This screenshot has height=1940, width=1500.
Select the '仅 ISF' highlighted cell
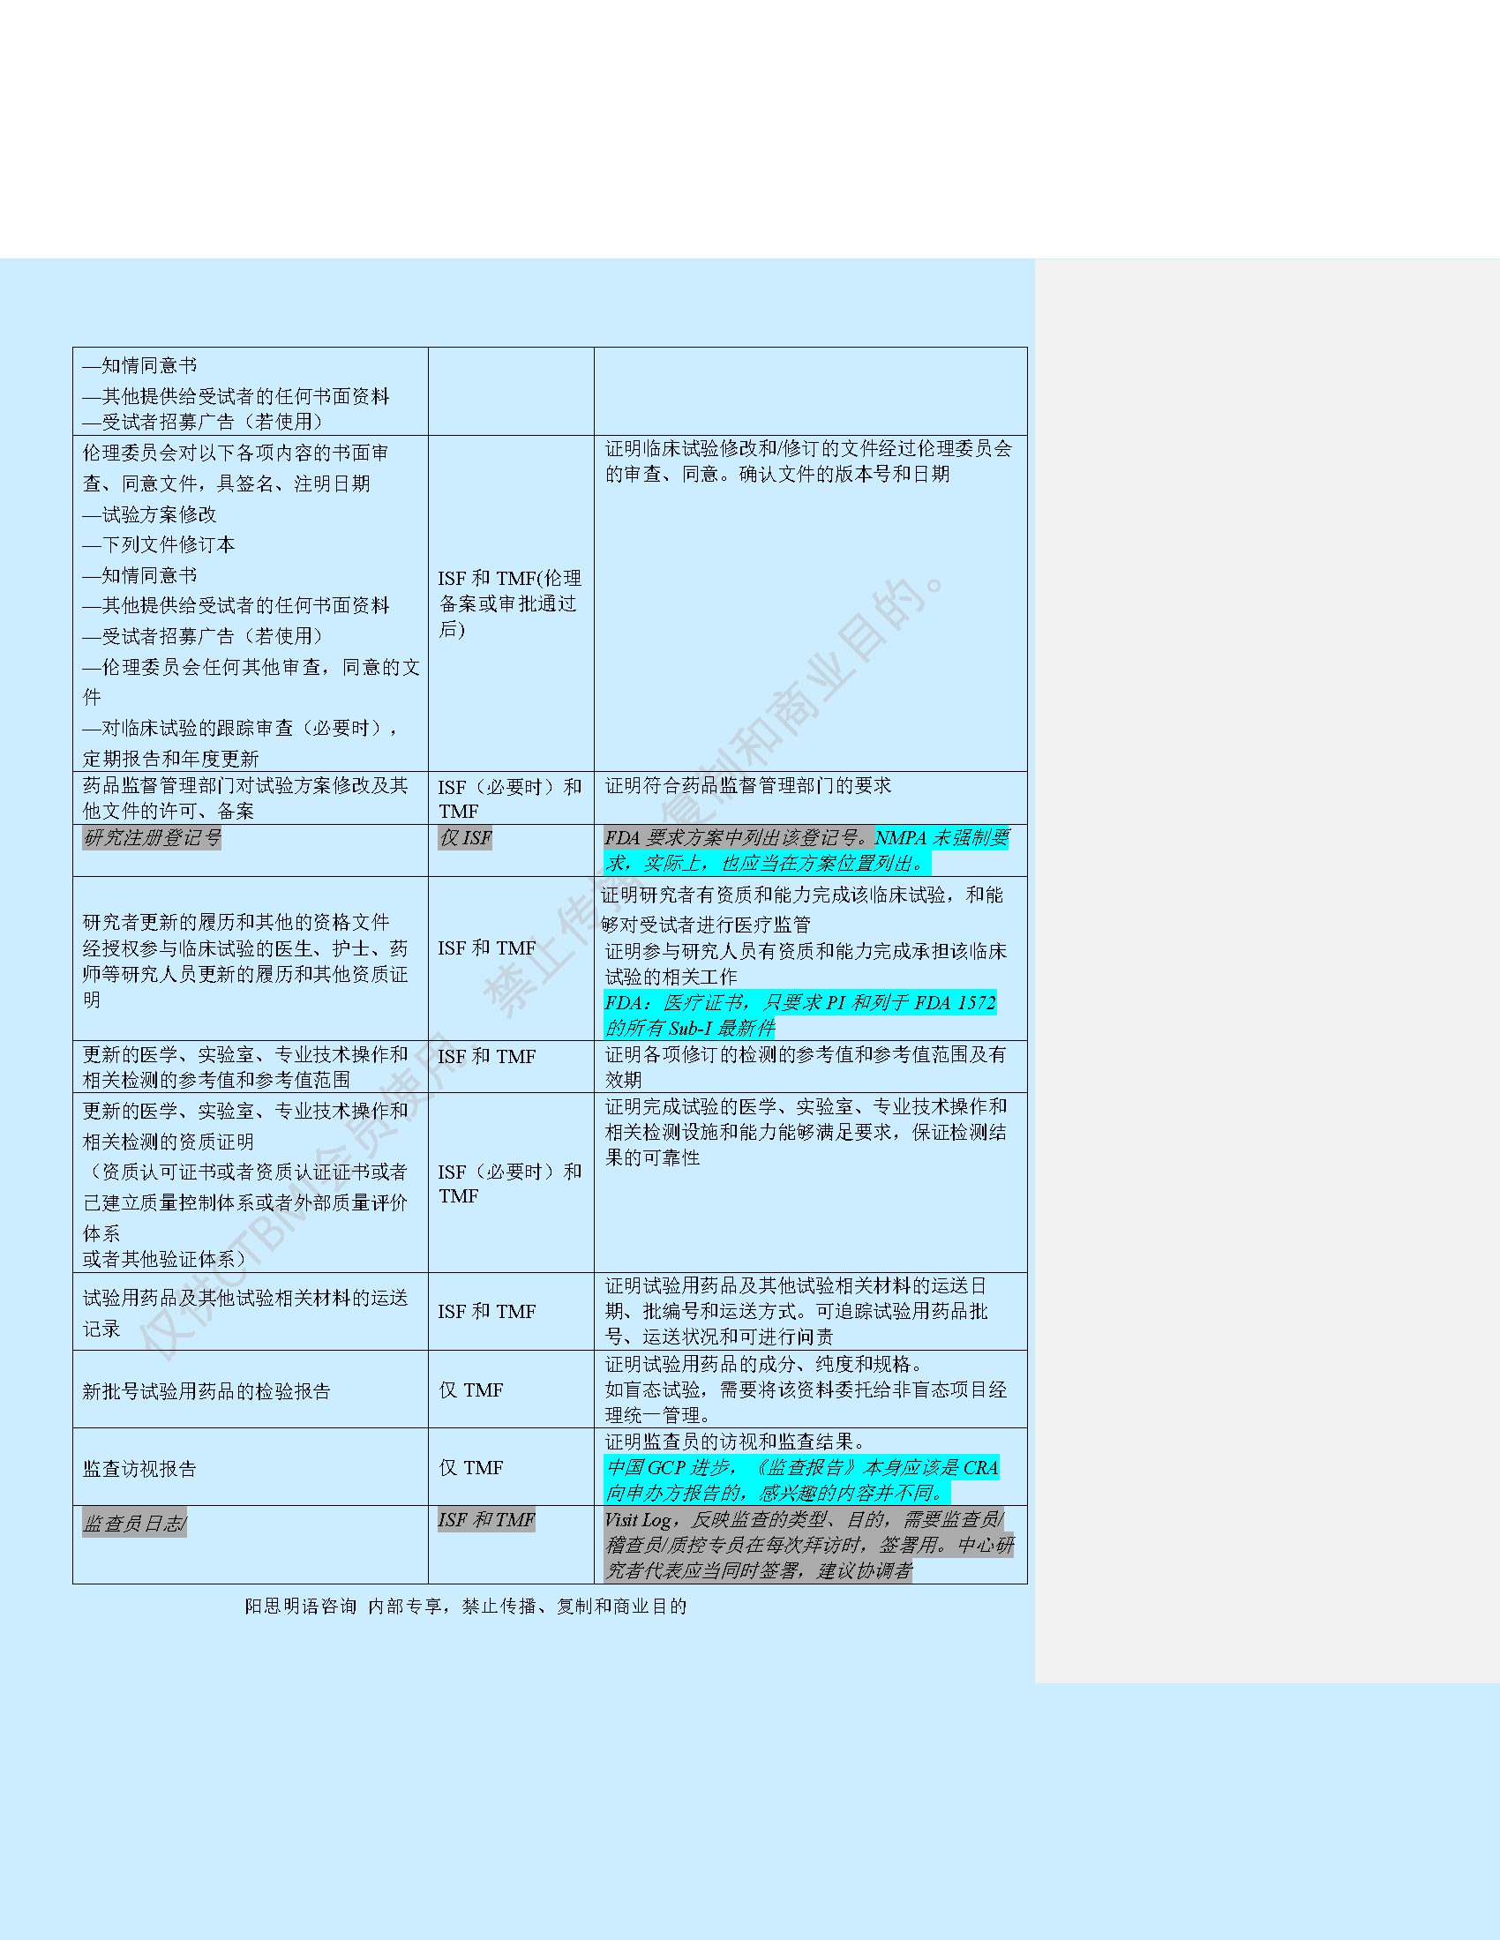click(465, 837)
